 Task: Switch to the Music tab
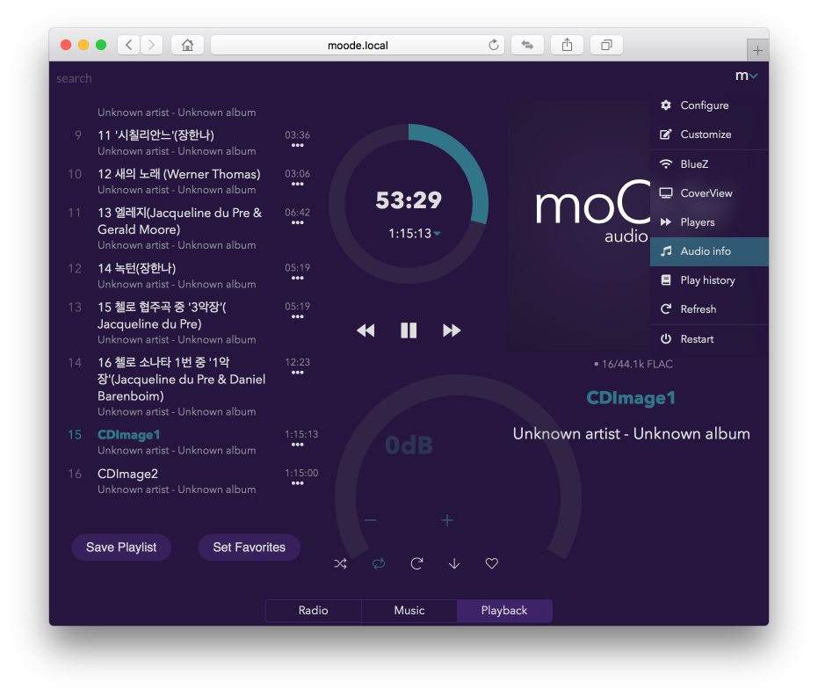(409, 611)
